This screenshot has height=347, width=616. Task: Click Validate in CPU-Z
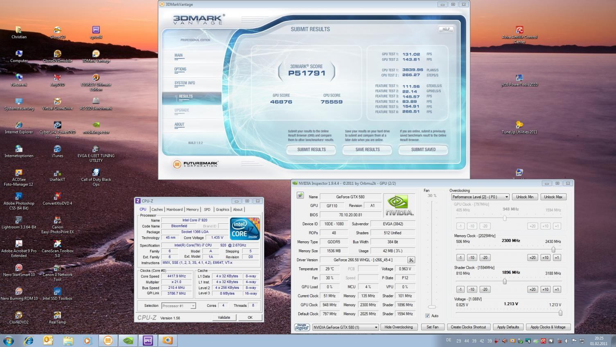tap(224, 318)
